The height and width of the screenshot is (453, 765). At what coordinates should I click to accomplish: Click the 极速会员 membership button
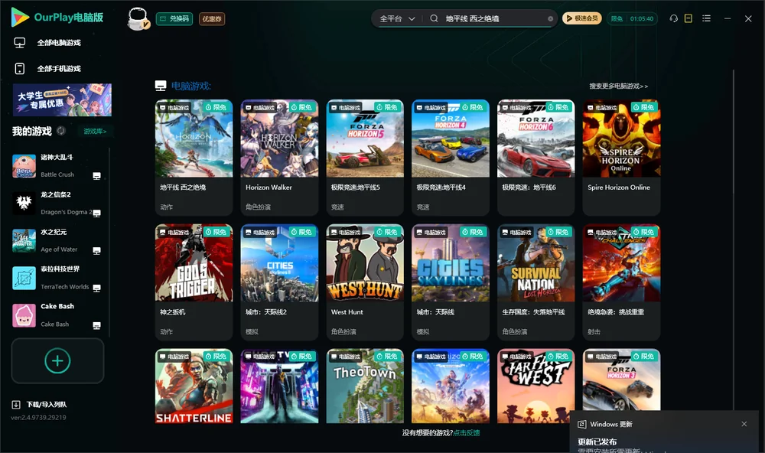pyautogui.click(x=582, y=18)
